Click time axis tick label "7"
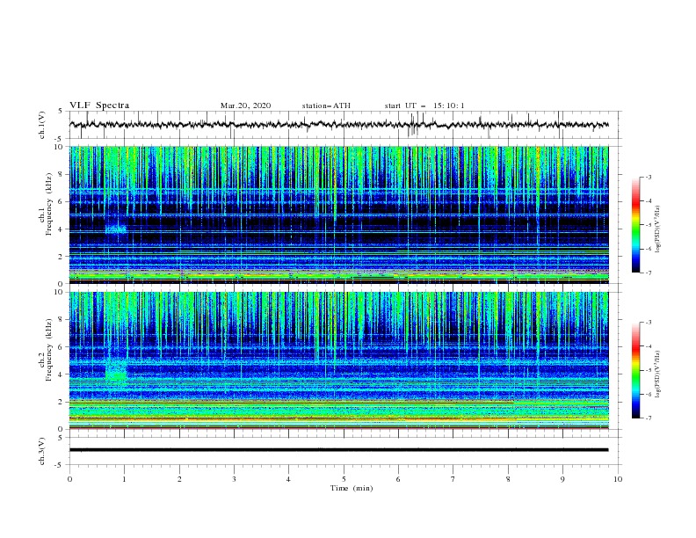This screenshot has height=538, width=696. [x=453, y=479]
